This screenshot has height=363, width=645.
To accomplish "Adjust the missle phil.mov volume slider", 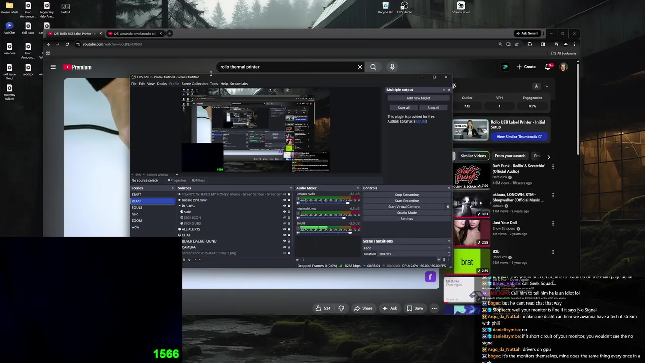I will click(x=344, y=218).
